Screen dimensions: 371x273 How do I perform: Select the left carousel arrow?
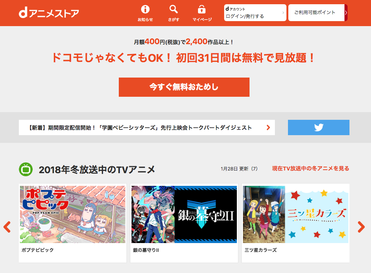tap(7, 227)
